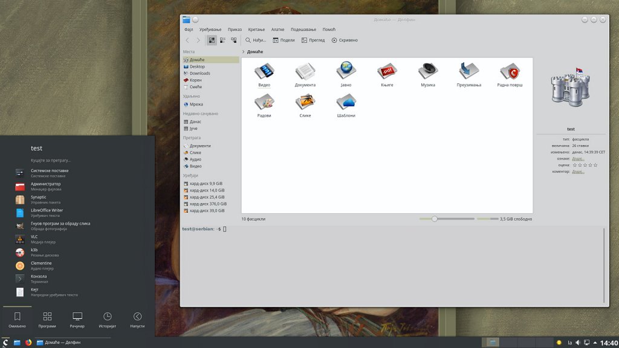Toggle Скривено hidden files display
This screenshot has height=348, width=619.
point(344,40)
